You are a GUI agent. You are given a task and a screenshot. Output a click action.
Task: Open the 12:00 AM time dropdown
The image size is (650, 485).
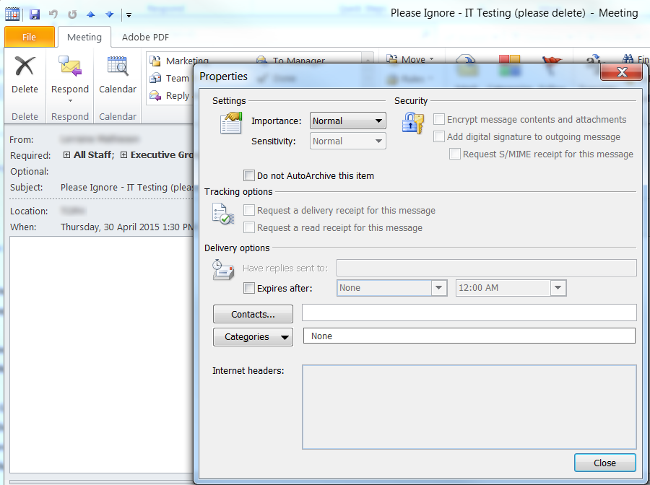point(511,288)
